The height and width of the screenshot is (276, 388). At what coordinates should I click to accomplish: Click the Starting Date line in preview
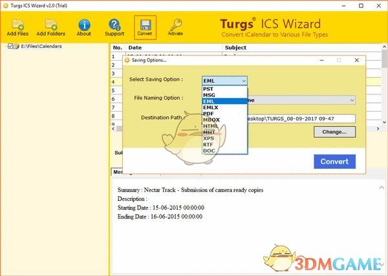click(x=161, y=207)
